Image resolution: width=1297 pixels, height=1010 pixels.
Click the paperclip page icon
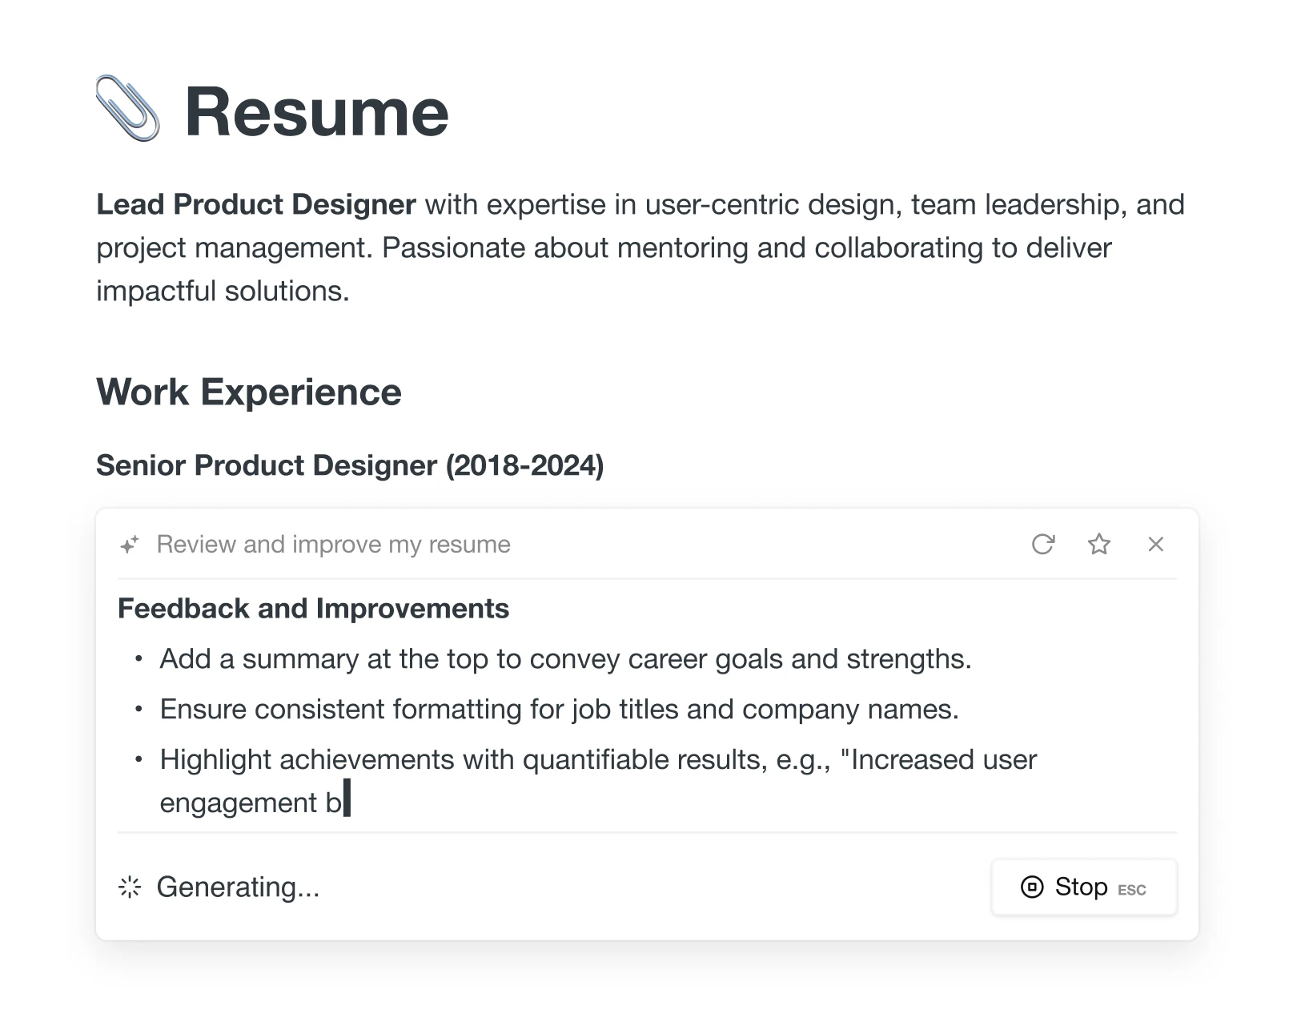click(x=127, y=109)
